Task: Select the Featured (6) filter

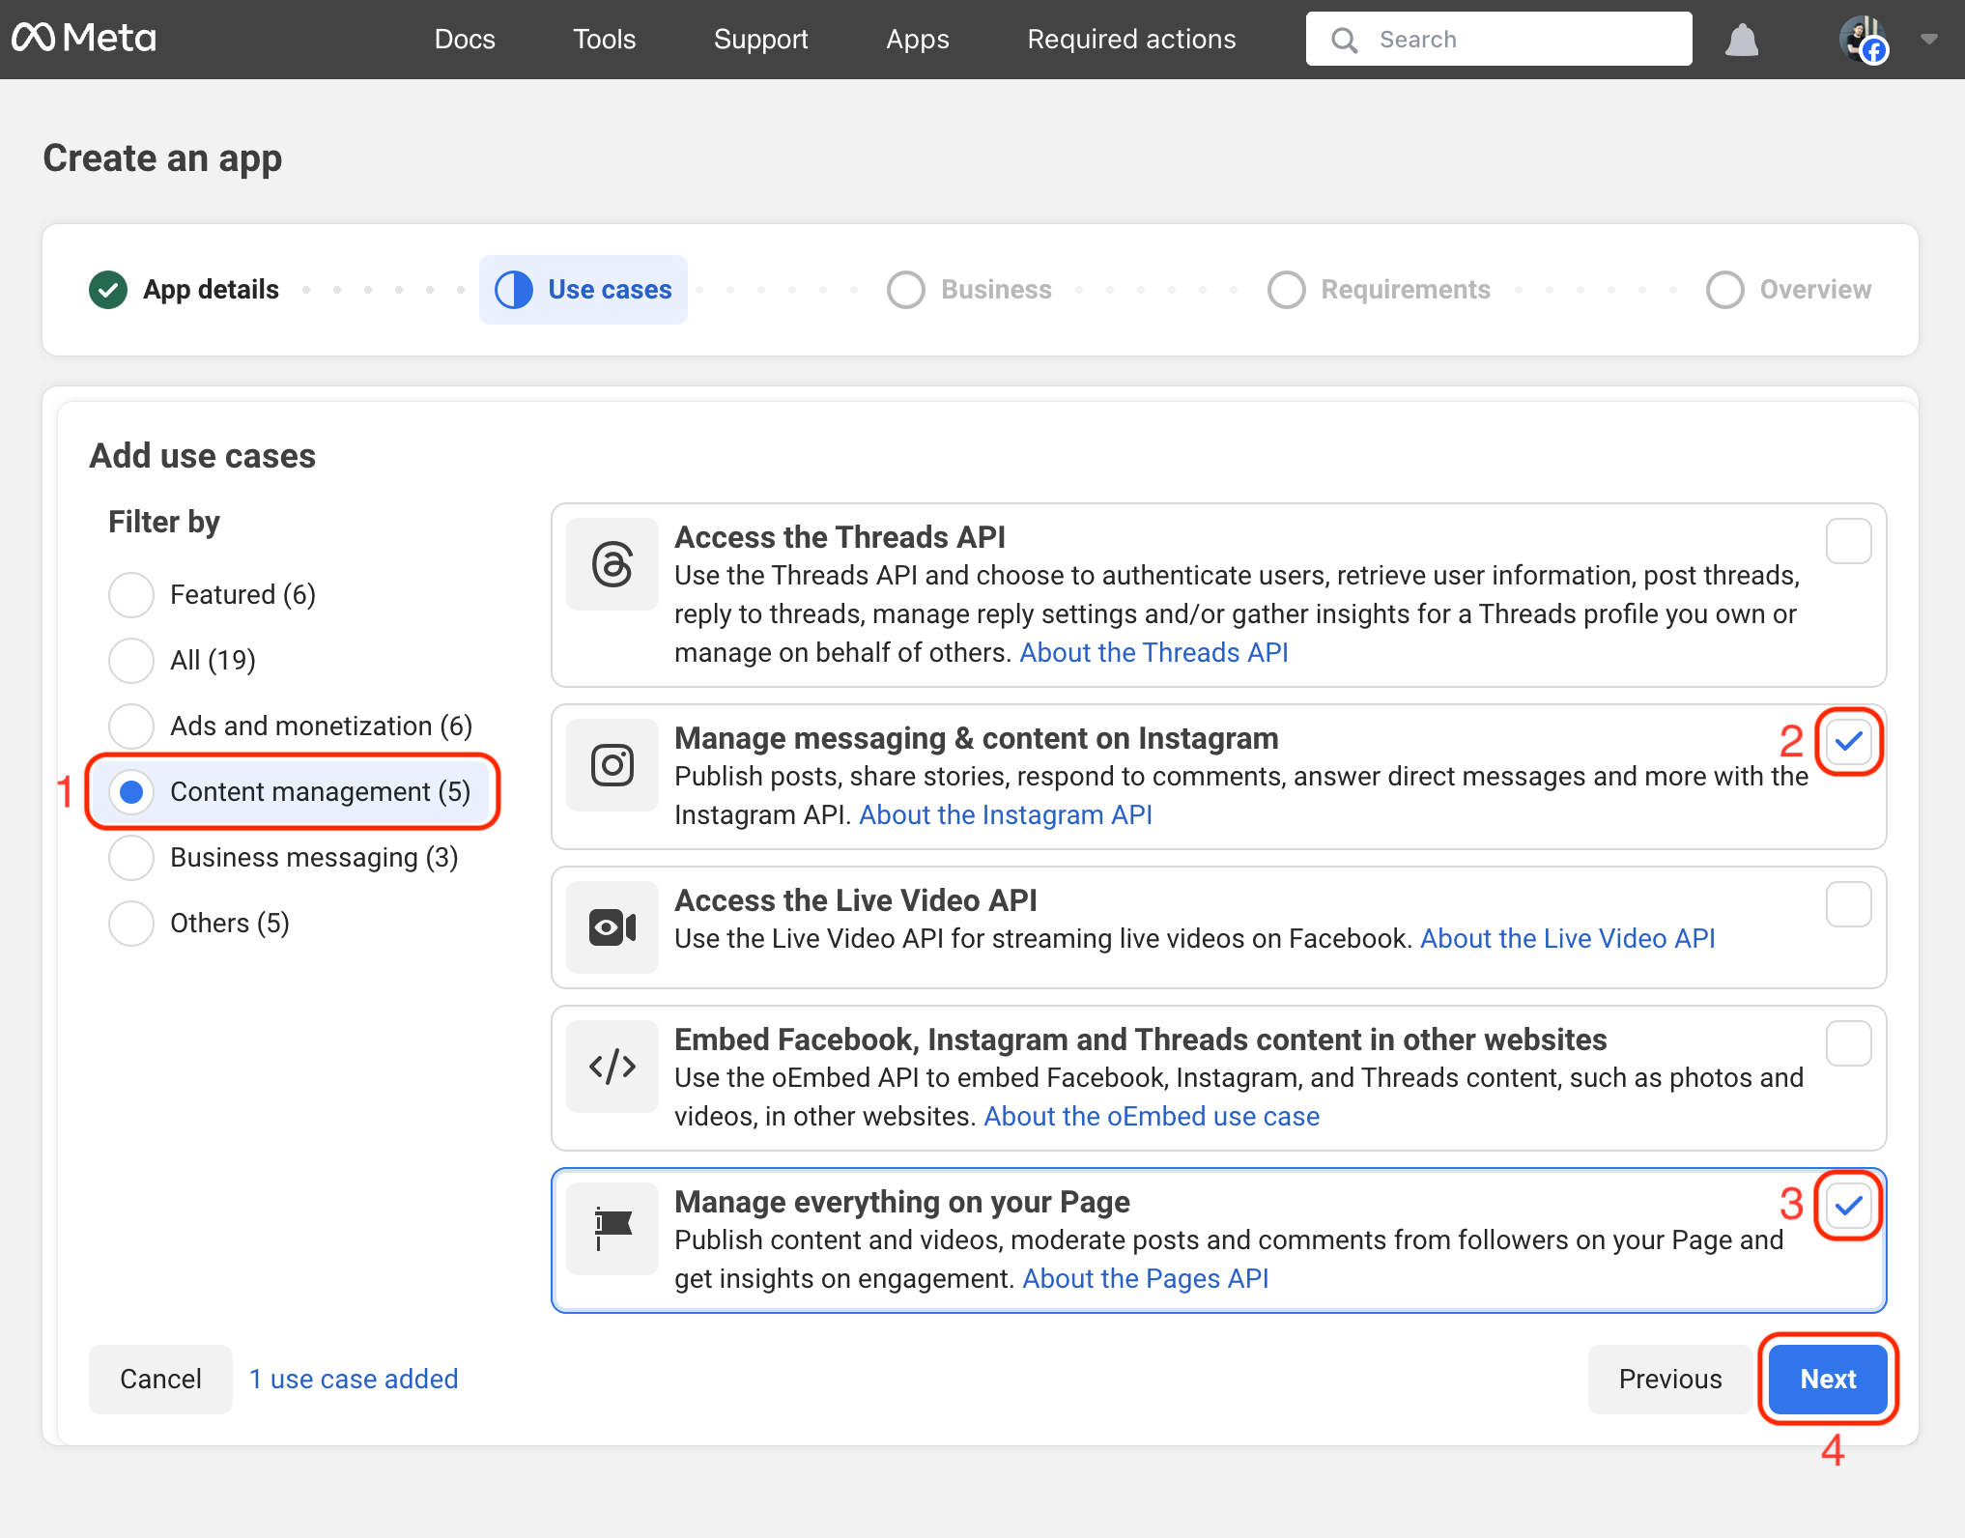Action: coord(131,594)
